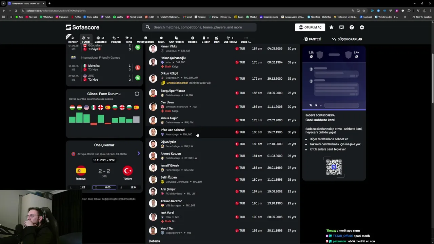Open Sofascore settings gear icon
Viewport: 434px width, 244px height.
362,27
